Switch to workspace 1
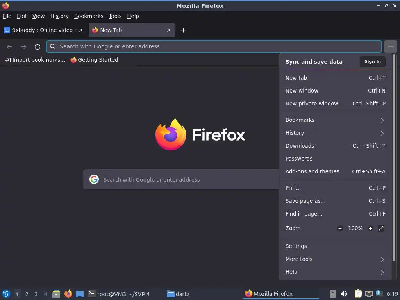The width and height of the screenshot is (400, 300). tap(17, 294)
